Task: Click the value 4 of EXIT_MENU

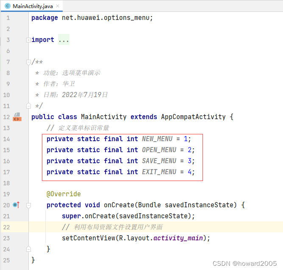Action: 189,172
